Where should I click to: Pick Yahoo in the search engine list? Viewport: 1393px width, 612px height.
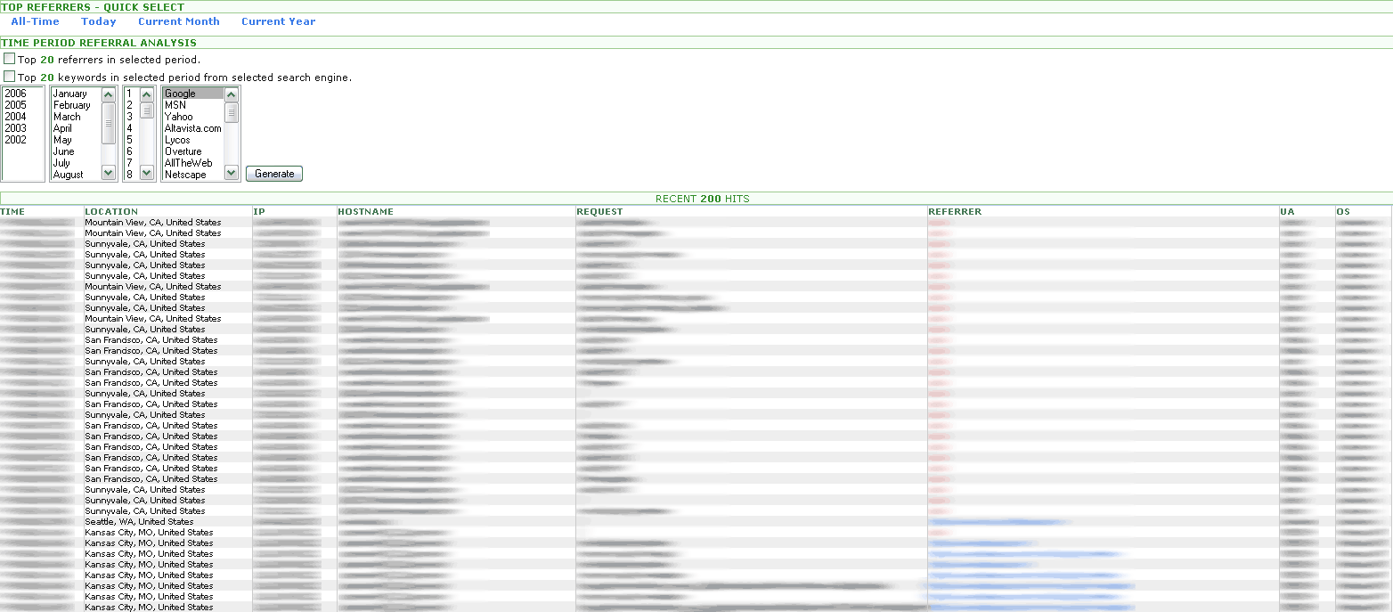click(193, 117)
